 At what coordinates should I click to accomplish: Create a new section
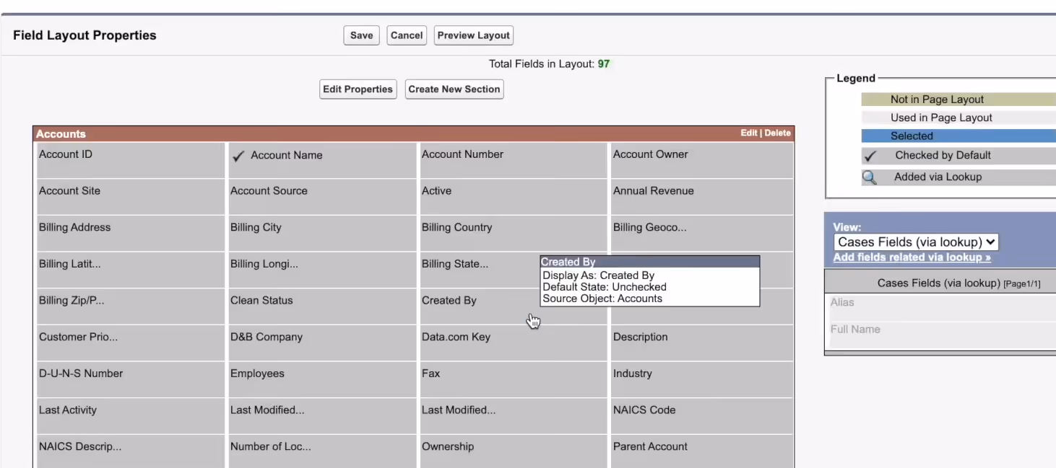pyautogui.click(x=454, y=89)
